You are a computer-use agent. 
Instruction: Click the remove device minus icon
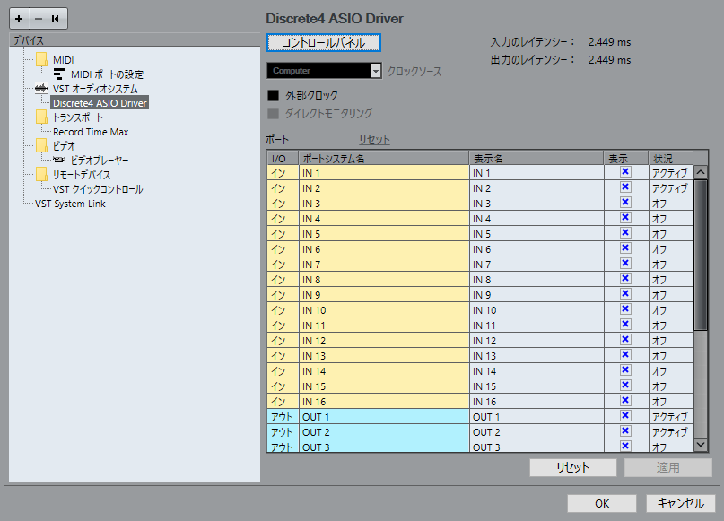tap(37, 19)
